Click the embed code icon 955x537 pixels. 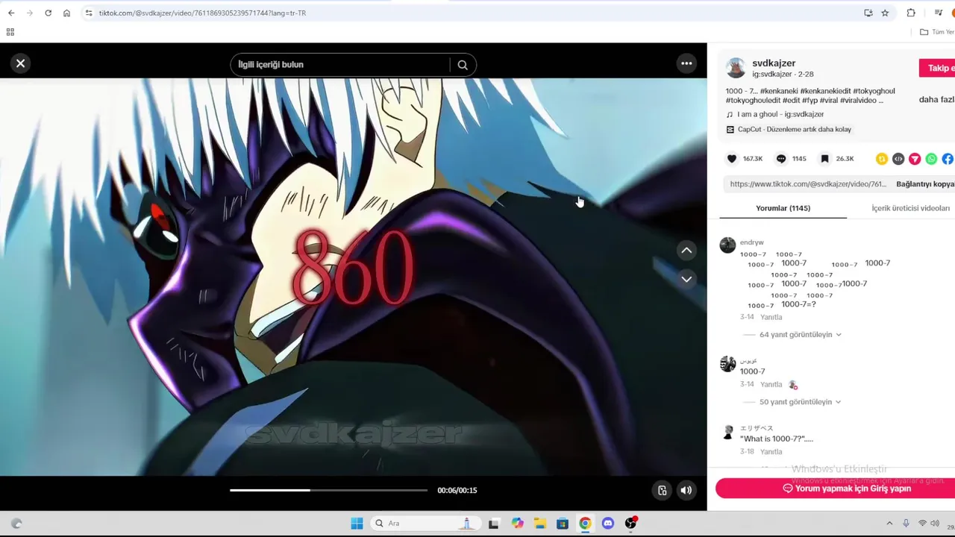click(898, 159)
